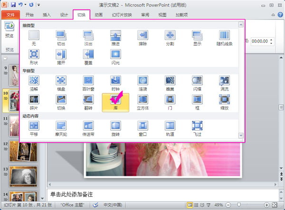285x210 pixels.
Task: Switch to the 动画 (Animations) tab
Action: pyautogui.click(x=98, y=15)
